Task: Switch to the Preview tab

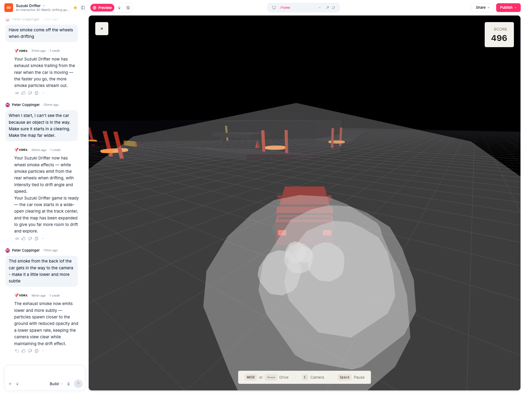Action: coord(102,8)
